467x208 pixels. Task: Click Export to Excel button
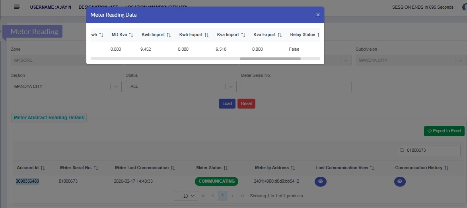[444, 131]
